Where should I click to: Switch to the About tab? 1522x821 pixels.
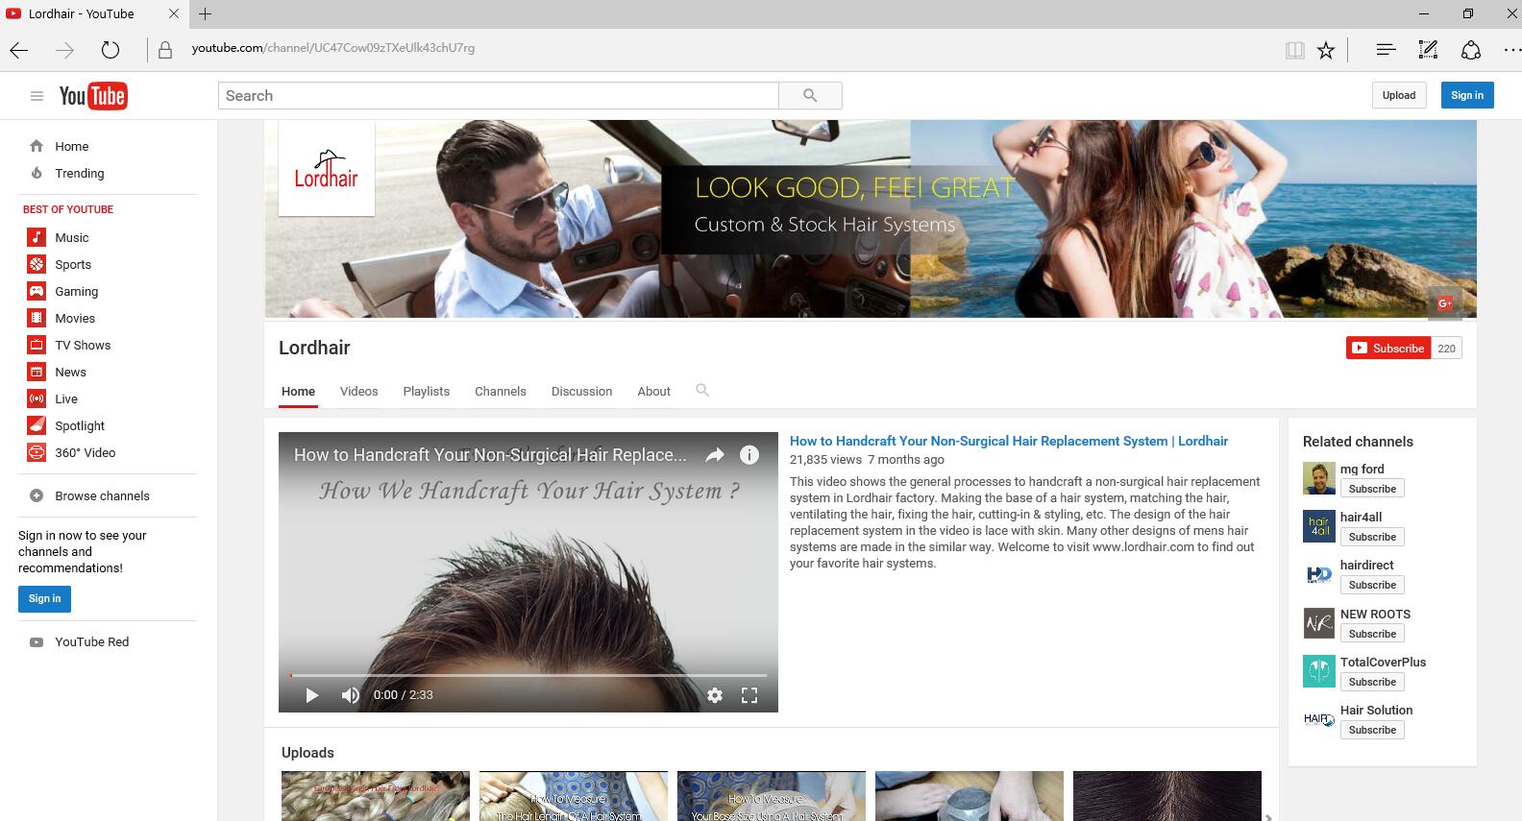653,392
